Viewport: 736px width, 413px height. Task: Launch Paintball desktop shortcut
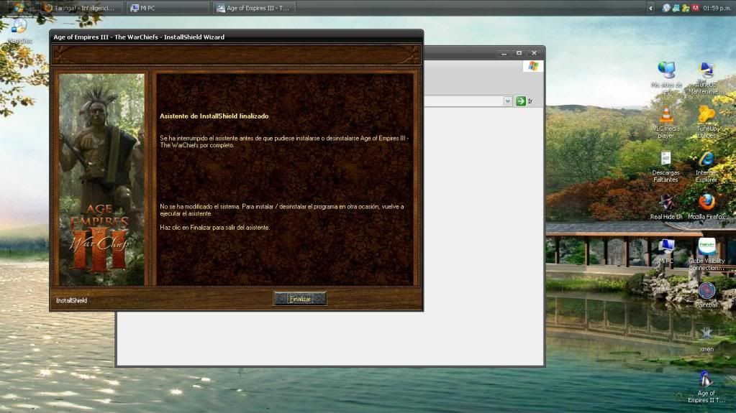coord(706,295)
